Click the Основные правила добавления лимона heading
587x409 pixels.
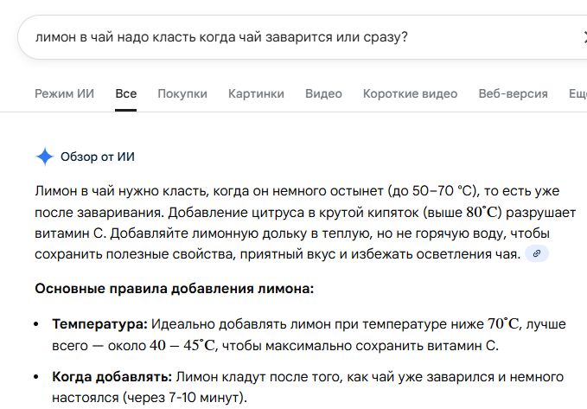pyautogui.click(x=174, y=289)
